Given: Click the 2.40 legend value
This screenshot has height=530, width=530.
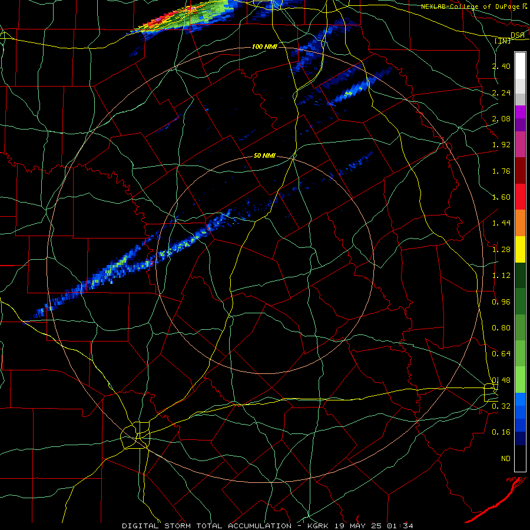Looking at the screenshot, I should 501,66.
